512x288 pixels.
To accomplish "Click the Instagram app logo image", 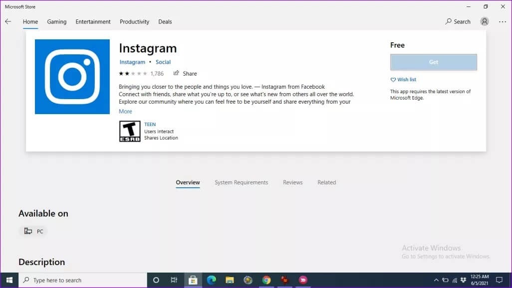I will (72, 77).
